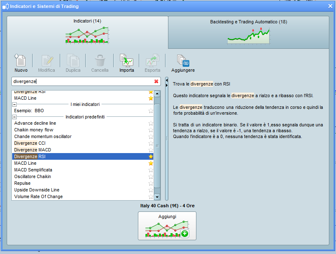Toggle favorite star for Chaikin money flow
336x254 pixels.
(x=151, y=130)
